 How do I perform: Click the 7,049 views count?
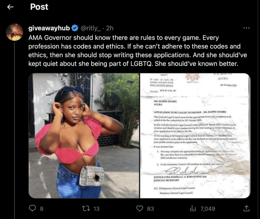(208, 209)
